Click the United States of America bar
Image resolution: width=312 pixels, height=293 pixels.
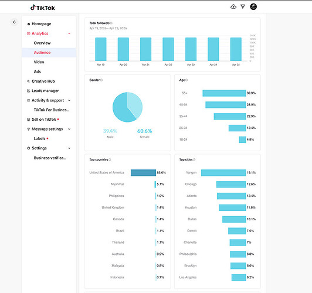[x=143, y=173]
